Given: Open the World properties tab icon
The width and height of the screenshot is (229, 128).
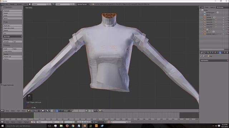Looking at the screenshot, I should click(x=213, y=52).
